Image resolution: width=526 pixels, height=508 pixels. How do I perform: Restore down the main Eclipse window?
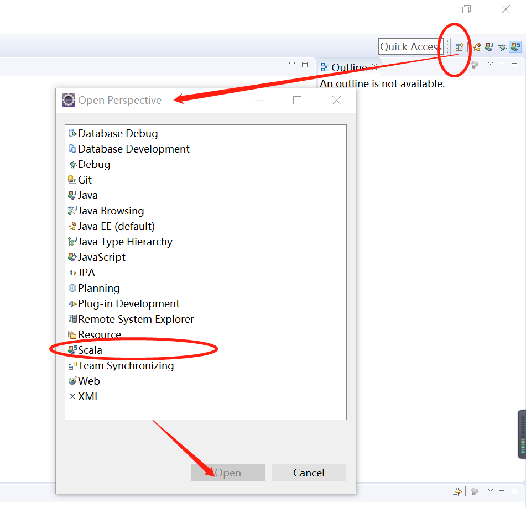click(466, 9)
